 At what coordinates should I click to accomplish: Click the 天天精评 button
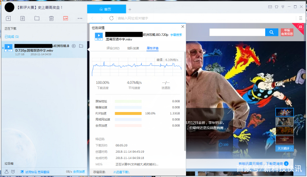point(285,148)
